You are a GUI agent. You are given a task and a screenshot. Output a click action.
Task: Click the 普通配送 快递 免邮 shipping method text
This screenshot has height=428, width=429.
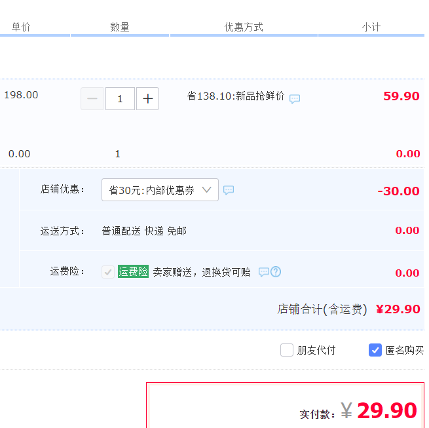coord(144,231)
